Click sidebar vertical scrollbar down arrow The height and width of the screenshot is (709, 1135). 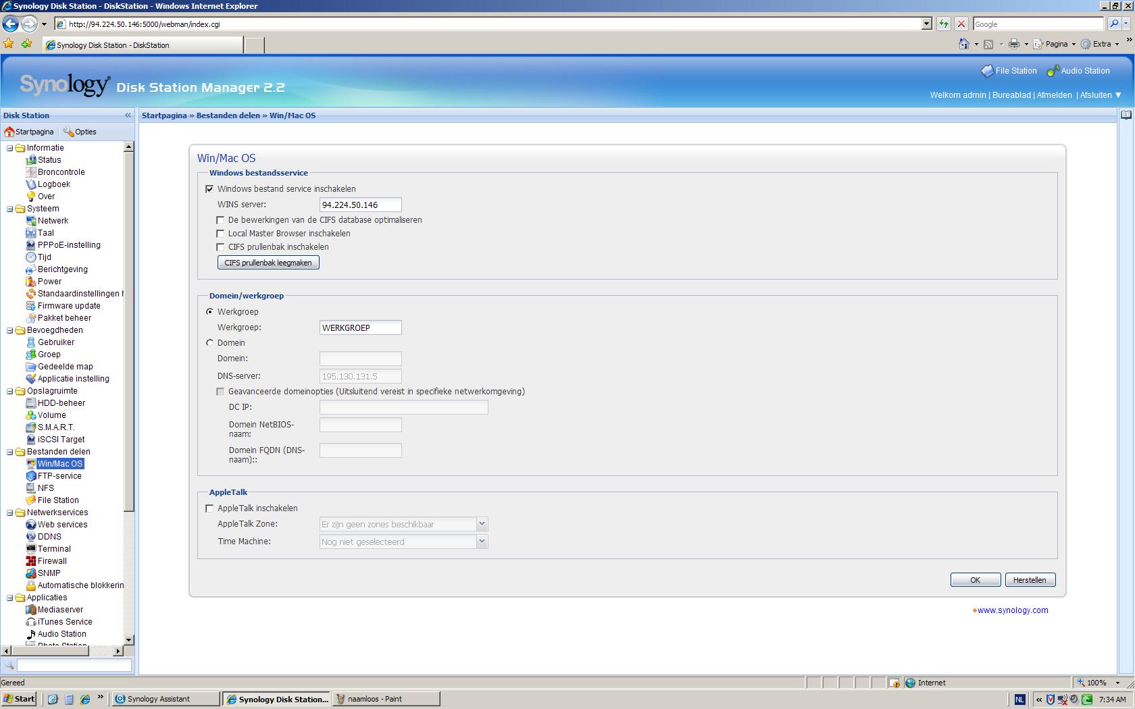coord(129,640)
